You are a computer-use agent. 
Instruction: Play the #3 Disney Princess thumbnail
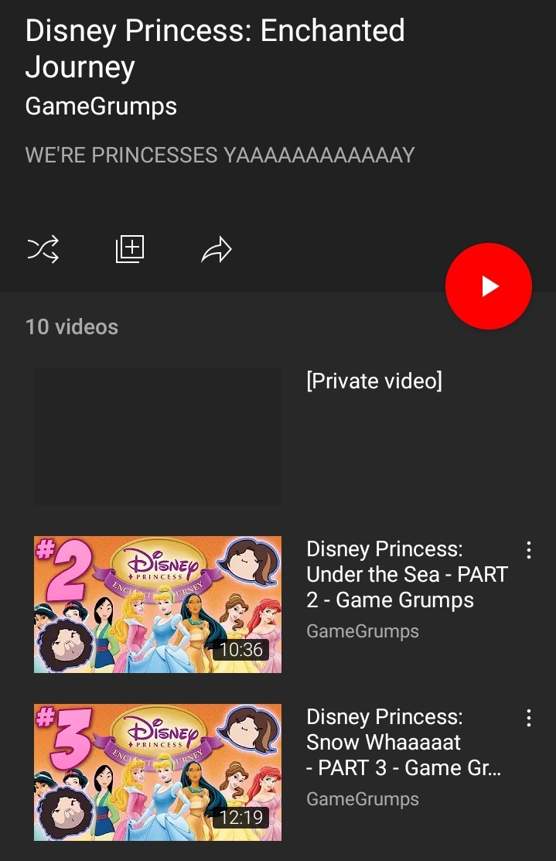(x=158, y=772)
